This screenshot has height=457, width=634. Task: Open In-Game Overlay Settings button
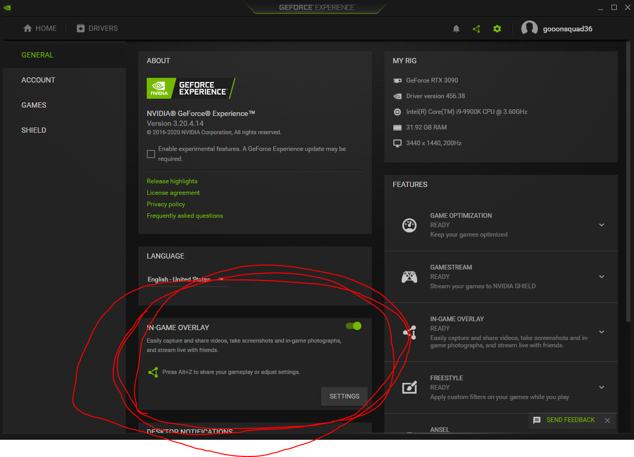344,396
